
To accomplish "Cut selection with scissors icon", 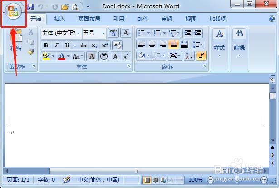I will pos(30,32).
